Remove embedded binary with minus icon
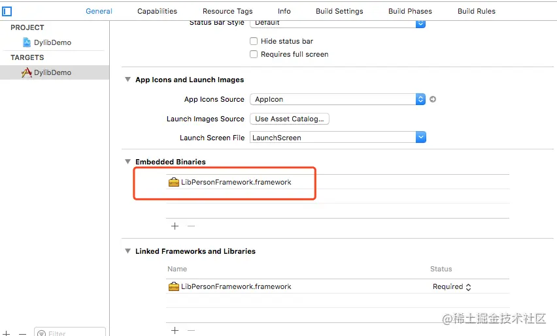 (191, 226)
